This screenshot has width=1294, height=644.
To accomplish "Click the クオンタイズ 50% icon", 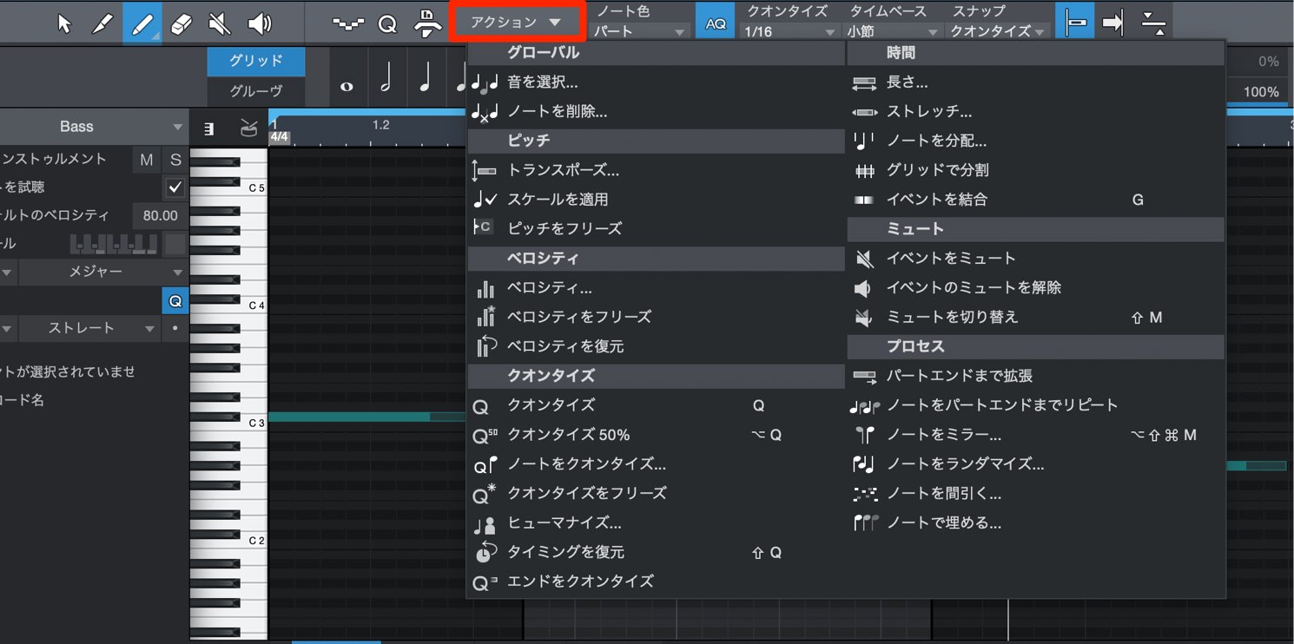I will click(x=485, y=435).
